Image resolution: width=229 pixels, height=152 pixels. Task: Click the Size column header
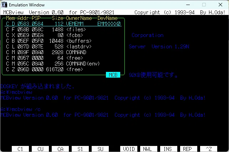(x=57, y=18)
